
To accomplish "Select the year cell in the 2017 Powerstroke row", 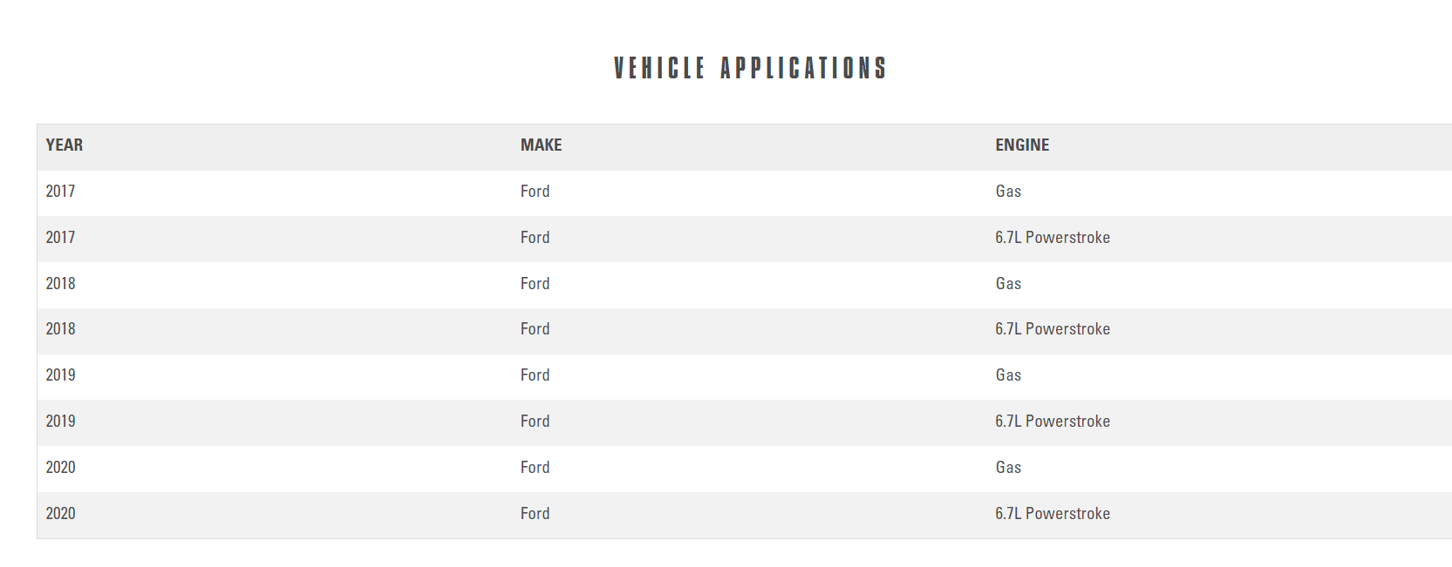I will (60, 238).
